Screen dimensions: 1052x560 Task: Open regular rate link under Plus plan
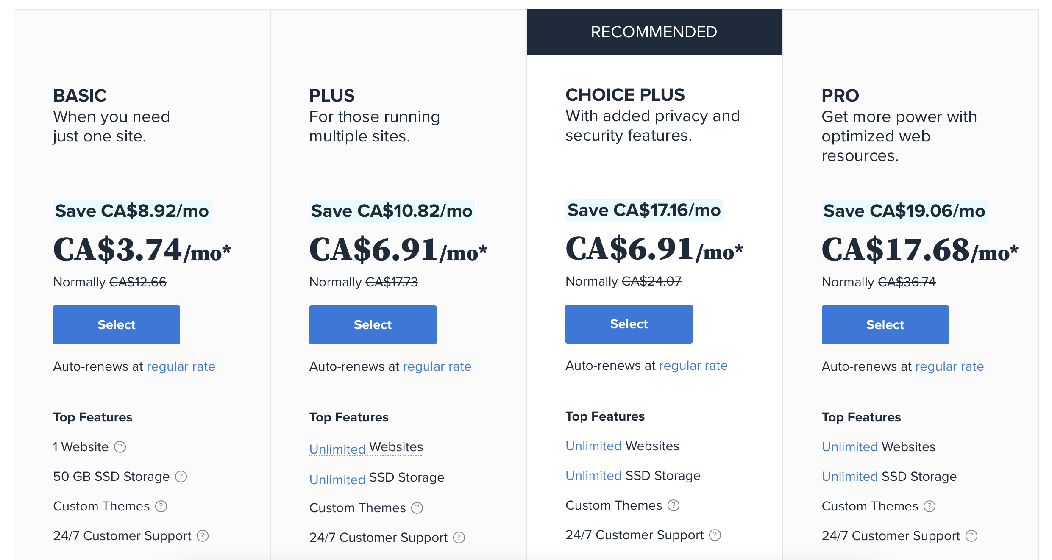point(437,366)
